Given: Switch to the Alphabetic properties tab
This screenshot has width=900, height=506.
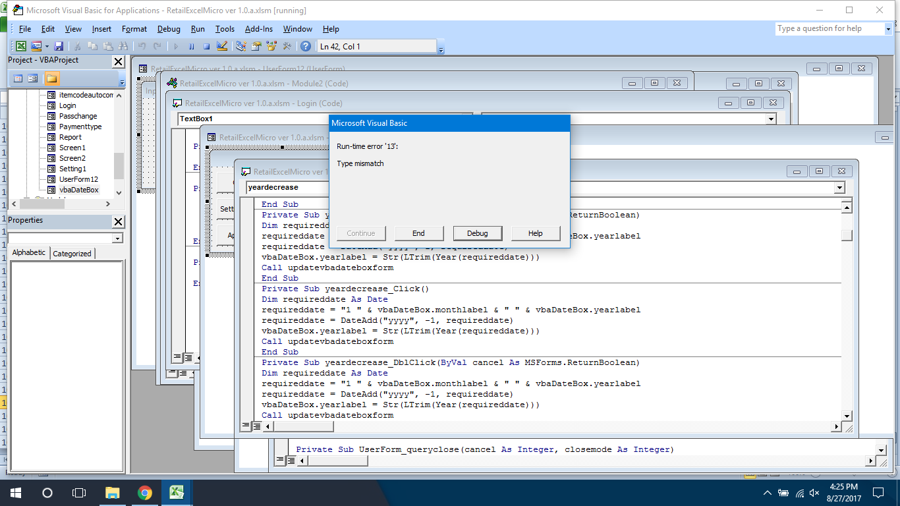Looking at the screenshot, I should tap(29, 253).
